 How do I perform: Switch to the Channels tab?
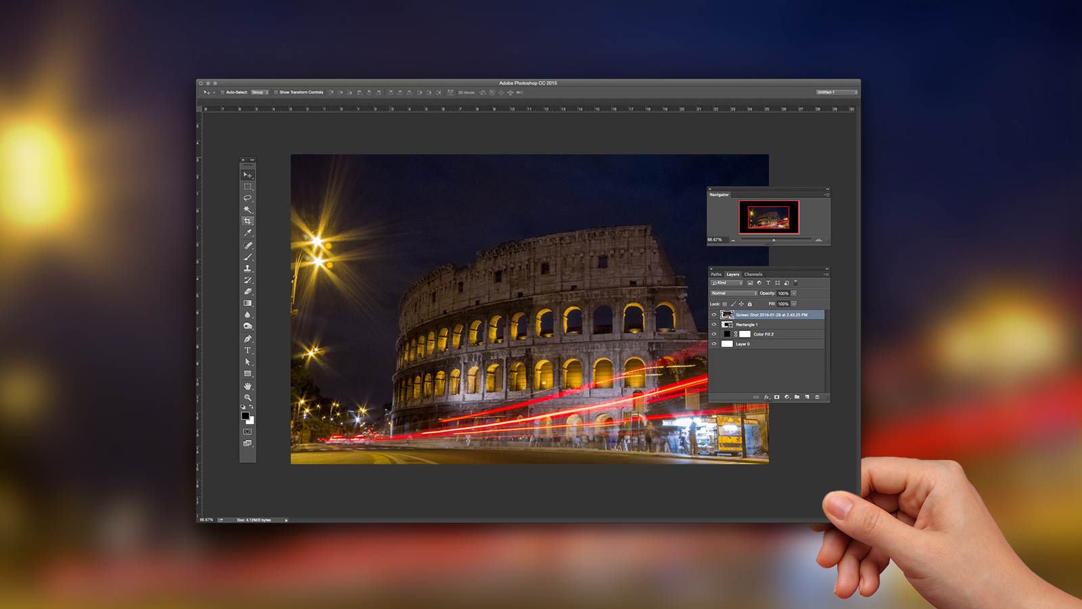[753, 274]
